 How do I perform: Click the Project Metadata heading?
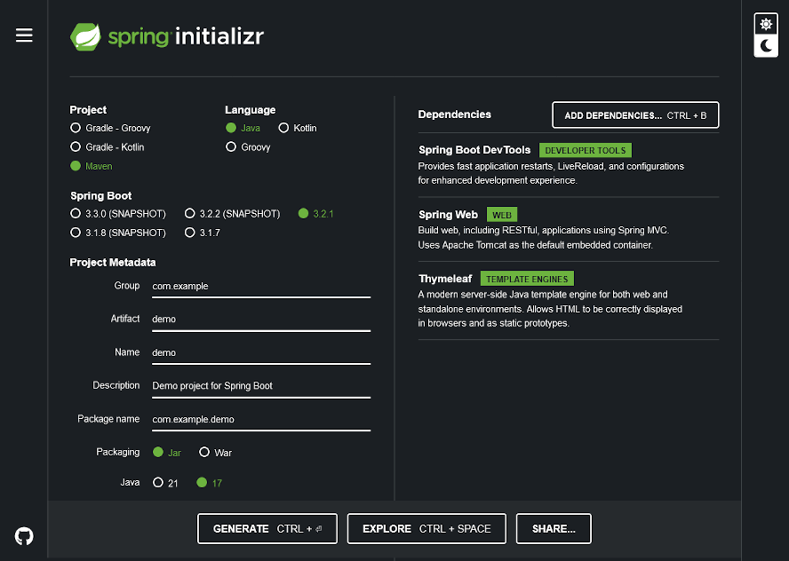pos(113,263)
